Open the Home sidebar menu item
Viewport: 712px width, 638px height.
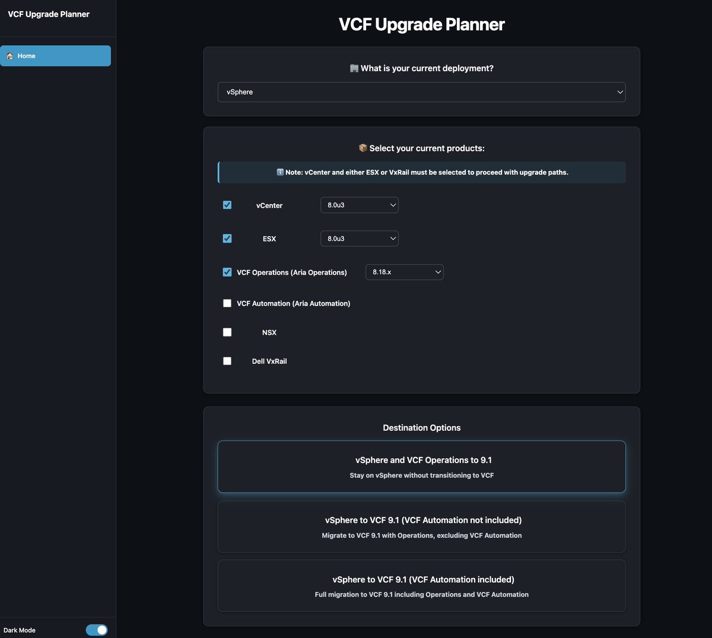click(55, 56)
